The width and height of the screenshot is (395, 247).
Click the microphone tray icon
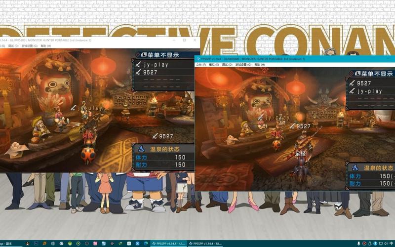[359, 244]
